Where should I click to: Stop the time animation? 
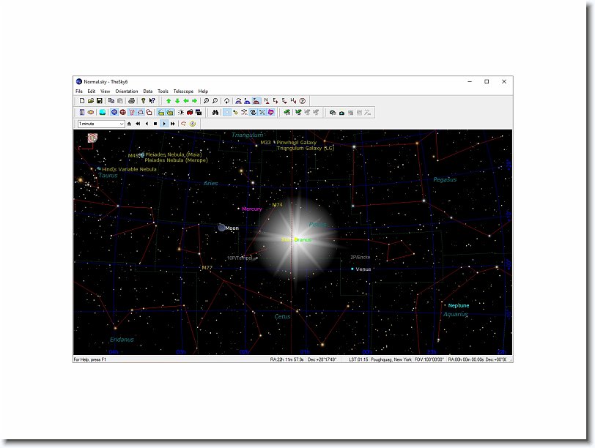pos(155,124)
